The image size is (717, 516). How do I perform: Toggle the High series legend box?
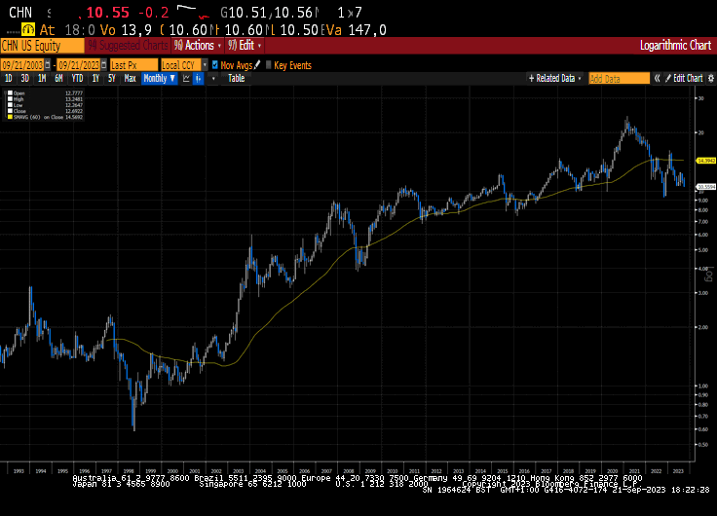10,99
